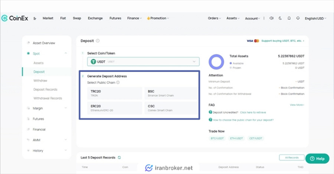Click the Asset Overview sidebar icon
This screenshot has height=174, width=334.
[28, 43]
